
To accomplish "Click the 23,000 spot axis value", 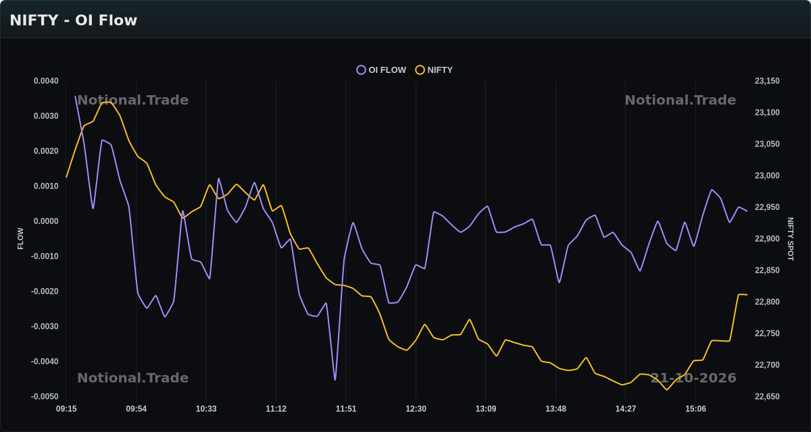I will click(767, 176).
